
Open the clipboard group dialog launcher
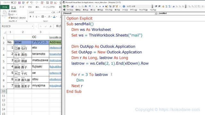tap(27, 21)
